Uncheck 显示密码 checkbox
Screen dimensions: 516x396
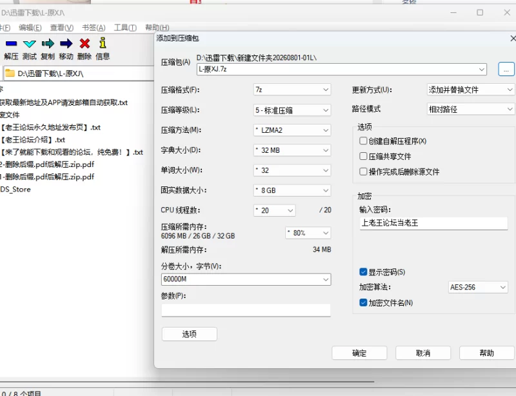pyautogui.click(x=363, y=272)
